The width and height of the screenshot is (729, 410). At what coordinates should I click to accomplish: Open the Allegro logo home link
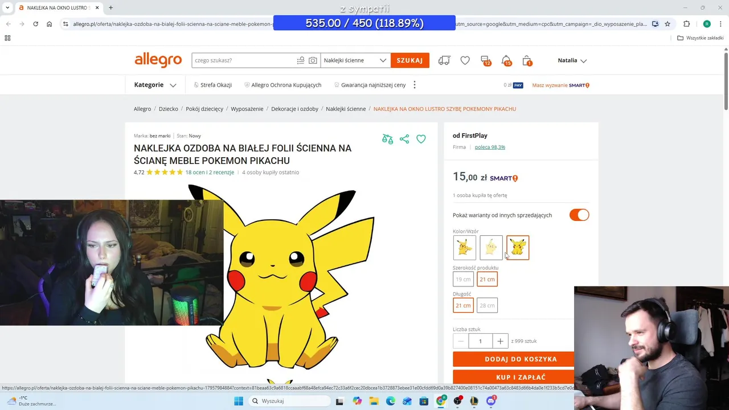tap(158, 60)
